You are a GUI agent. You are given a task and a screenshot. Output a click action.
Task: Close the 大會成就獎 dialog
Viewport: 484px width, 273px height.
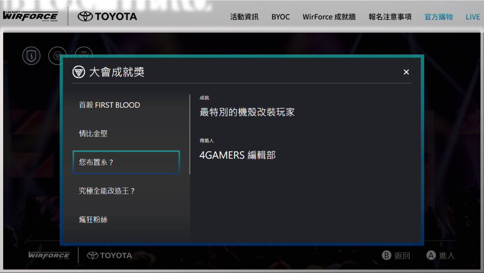coord(406,72)
